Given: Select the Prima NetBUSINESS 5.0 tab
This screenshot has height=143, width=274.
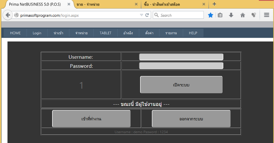Looking at the screenshot, I should [x=38, y=4].
